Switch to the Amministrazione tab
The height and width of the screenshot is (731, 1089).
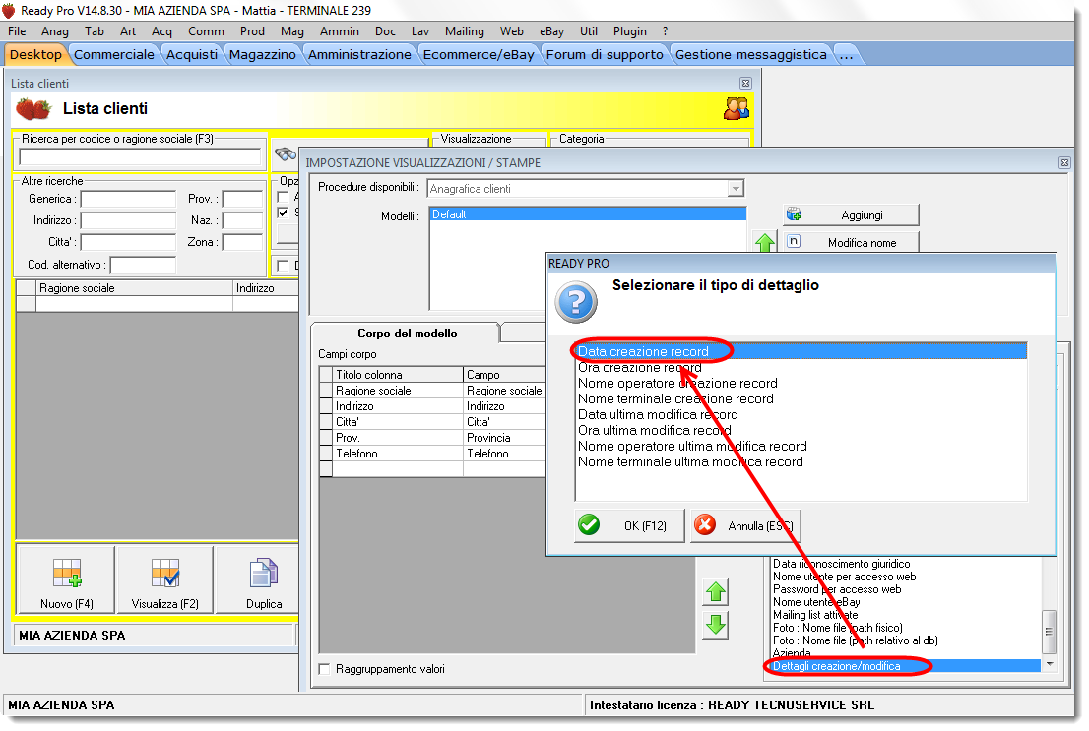coord(359,55)
